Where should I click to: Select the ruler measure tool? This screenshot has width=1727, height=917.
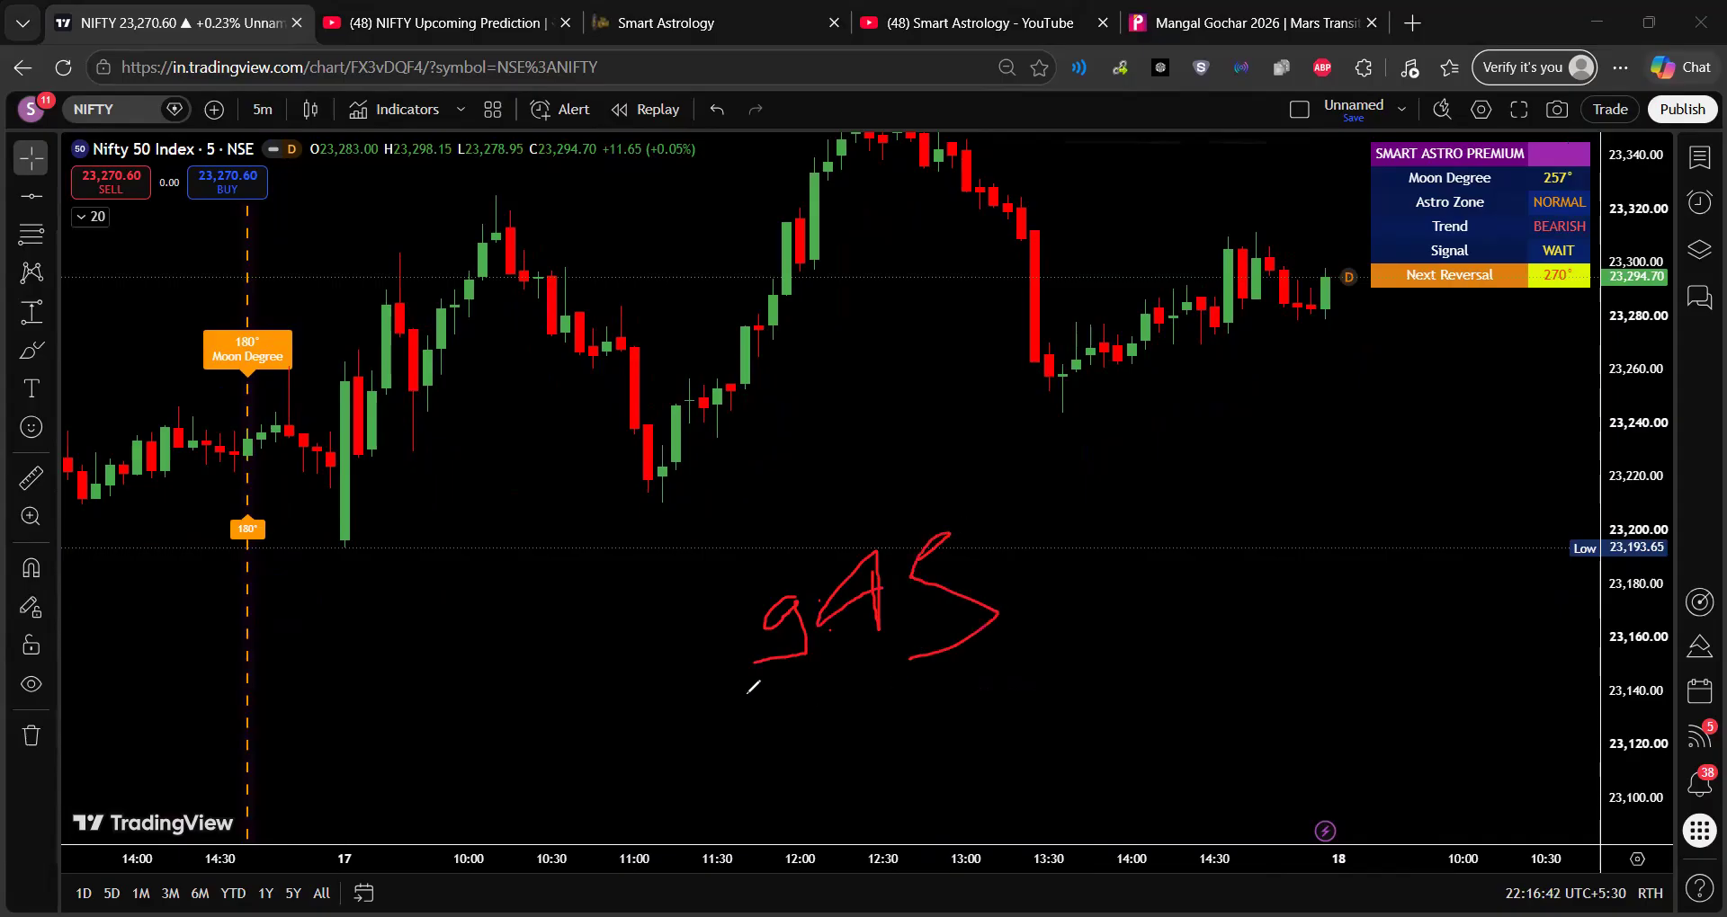coord(31,477)
